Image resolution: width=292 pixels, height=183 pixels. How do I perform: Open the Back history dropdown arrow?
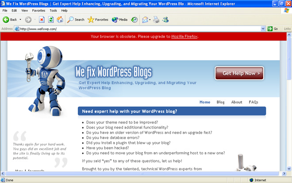20,19
